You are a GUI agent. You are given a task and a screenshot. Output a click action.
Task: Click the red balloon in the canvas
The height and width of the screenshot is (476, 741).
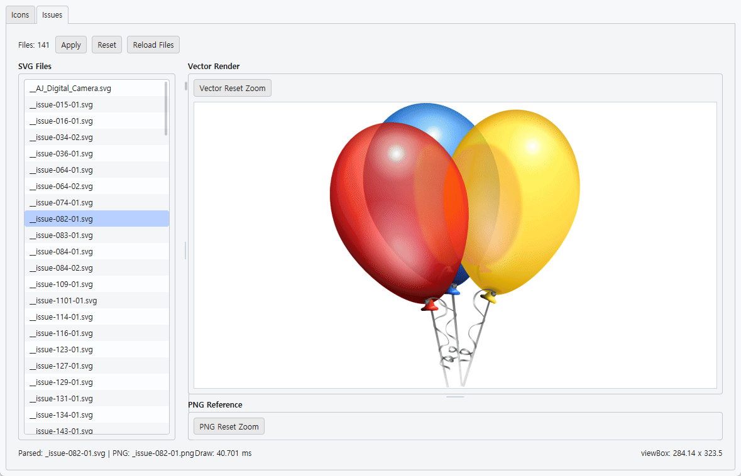pos(397,212)
